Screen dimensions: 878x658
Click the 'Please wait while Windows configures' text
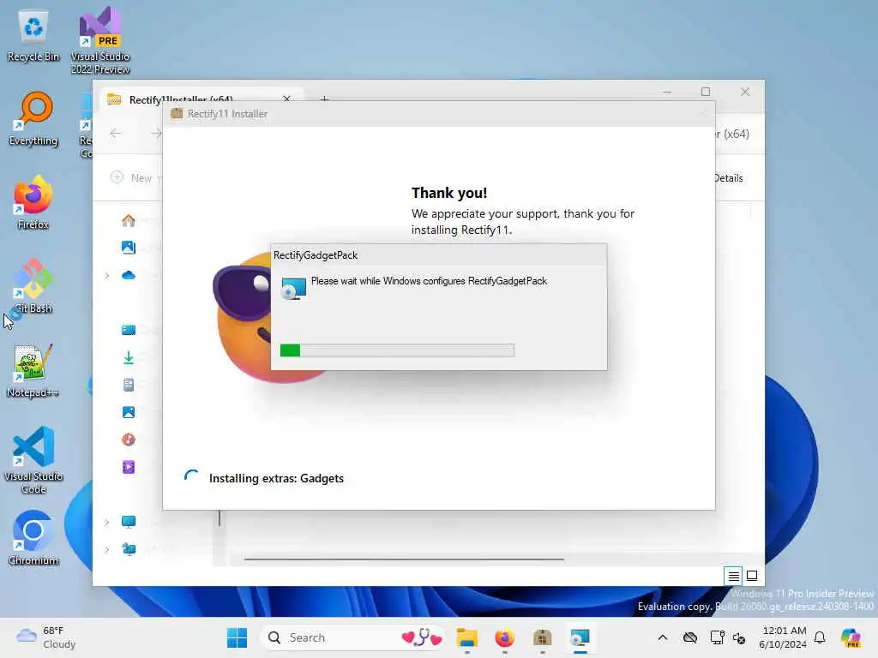click(429, 281)
